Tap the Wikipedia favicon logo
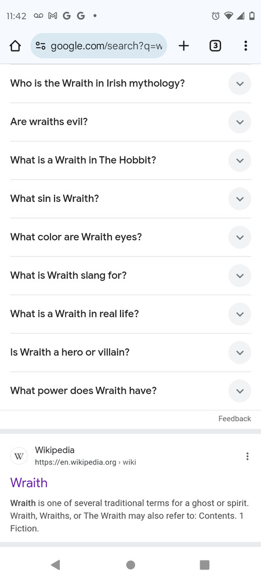This screenshot has height=580, width=261. click(x=19, y=456)
